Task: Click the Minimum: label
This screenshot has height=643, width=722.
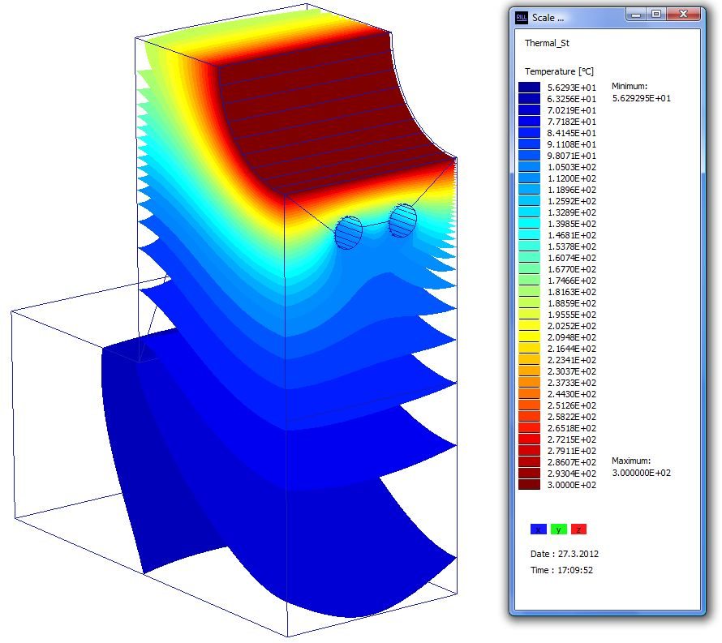Action: pyautogui.click(x=630, y=86)
